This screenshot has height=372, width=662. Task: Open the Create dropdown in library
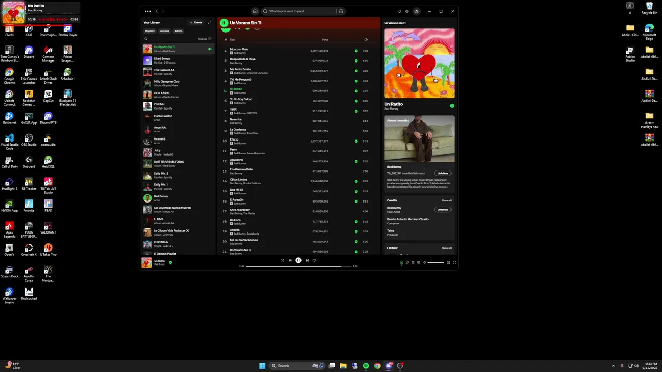pos(196,23)
